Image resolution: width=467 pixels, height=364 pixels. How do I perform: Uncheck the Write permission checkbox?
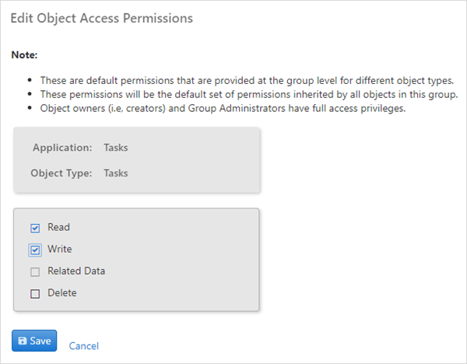point(35,250)
